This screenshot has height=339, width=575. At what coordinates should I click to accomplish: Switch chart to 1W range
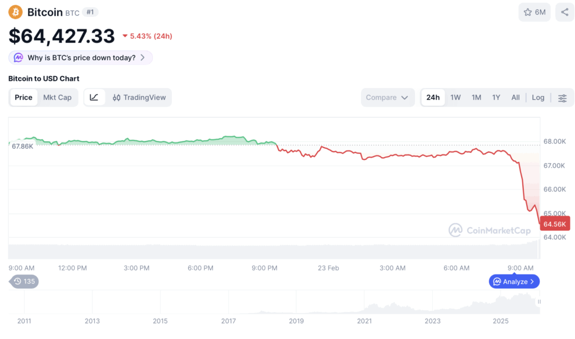point(455,98)
